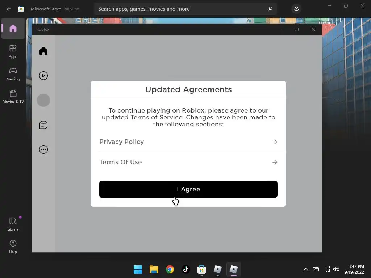This screenshot has height=278, width=371.
Task: Close the Roblox window
Action: (313, 29)
